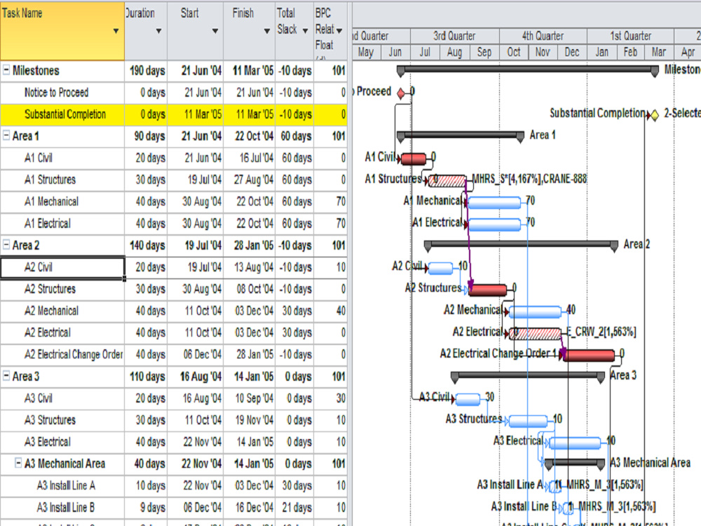Click the A1 Electrical blue Gantt bar
This screenshot has height=526, width=701.
494,224
